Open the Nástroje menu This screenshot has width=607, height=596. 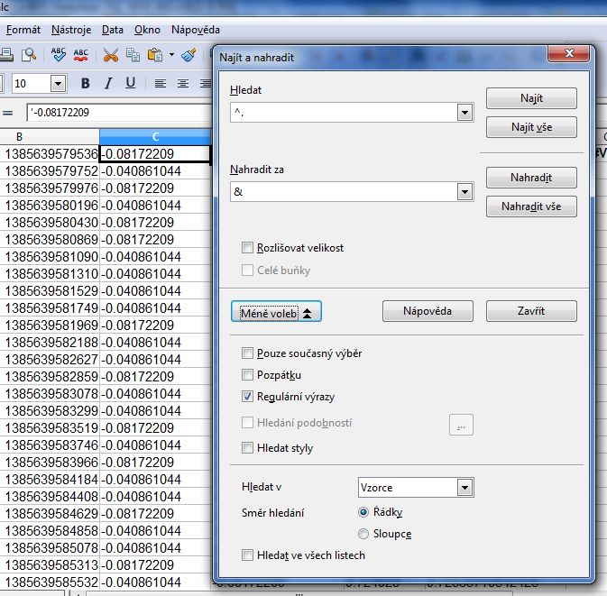pyautogui.click(x=71, y=30)
